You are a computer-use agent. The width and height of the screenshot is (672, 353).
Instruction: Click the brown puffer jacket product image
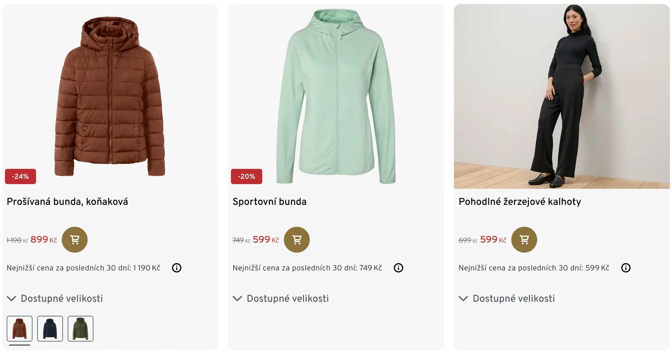110,96
